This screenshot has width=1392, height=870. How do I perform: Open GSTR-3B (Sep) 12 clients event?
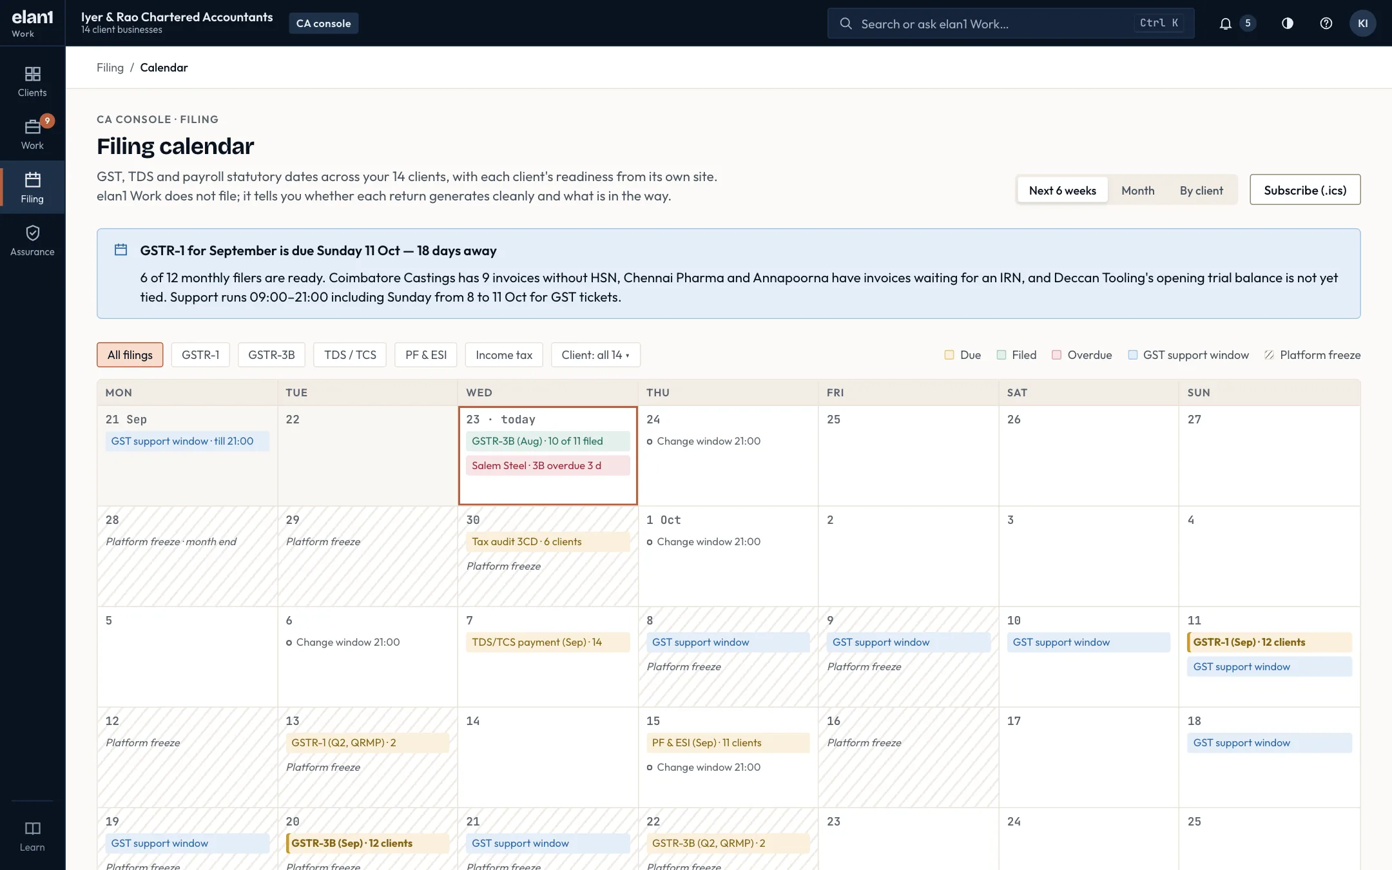(x=367, y=843)
